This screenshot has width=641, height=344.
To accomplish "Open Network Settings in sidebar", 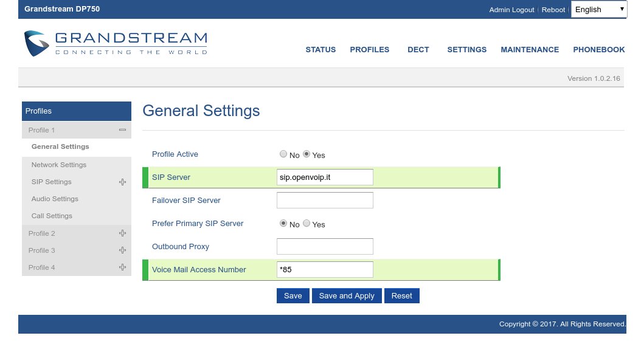I will (59, 165).
